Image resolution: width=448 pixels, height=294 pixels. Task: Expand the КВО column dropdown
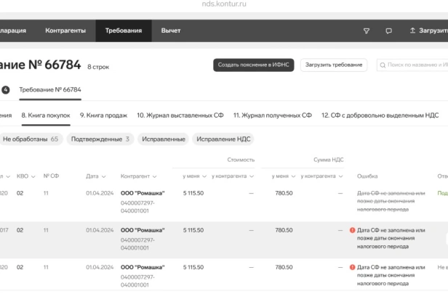[33, 176]
